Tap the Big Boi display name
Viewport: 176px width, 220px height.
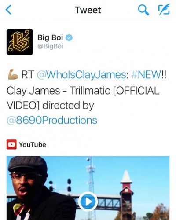click(50, 37)
